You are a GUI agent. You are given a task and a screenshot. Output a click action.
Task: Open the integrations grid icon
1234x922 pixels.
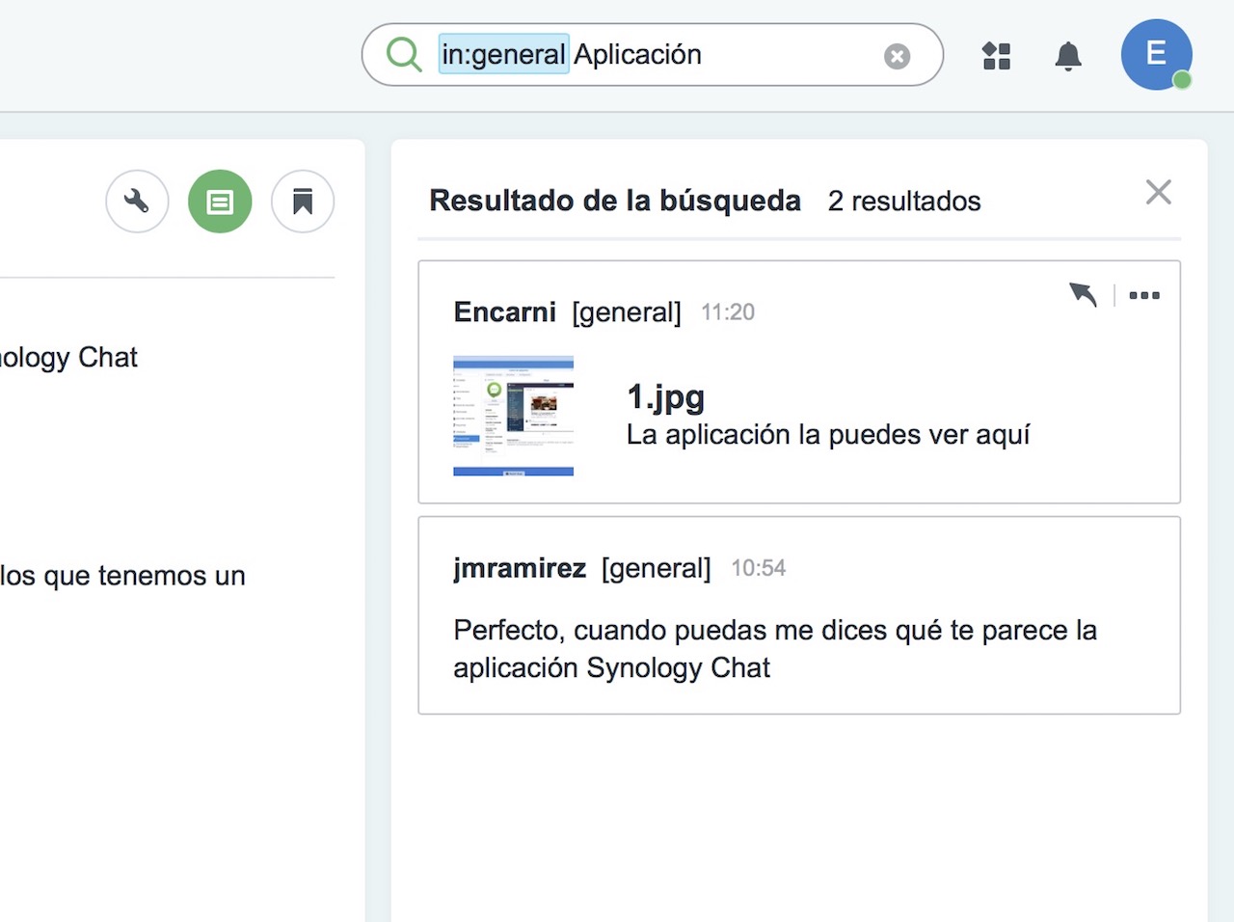click(996, 56)
